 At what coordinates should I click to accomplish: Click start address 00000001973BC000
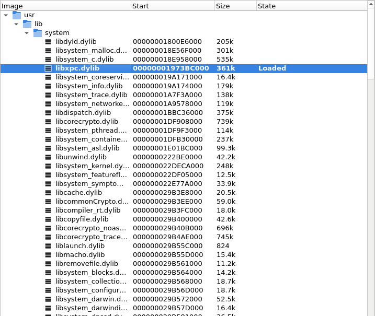pos(171,68)
